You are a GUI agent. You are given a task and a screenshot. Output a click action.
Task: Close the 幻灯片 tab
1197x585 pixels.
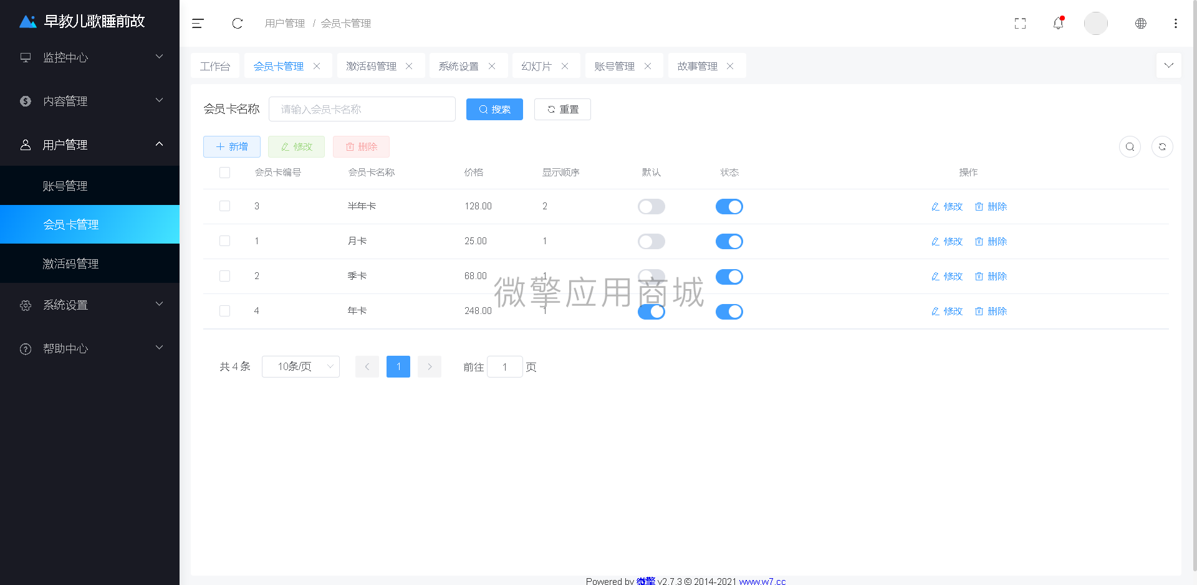tap(565, 66)
